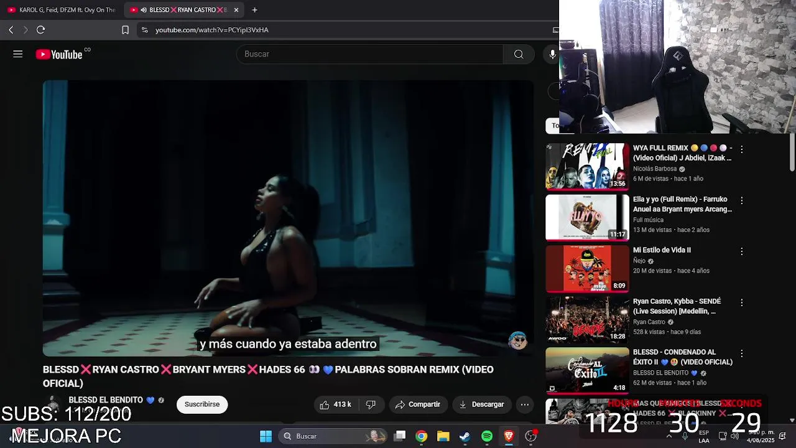796x448 pixels.
Task: Open Ella y yo Full Remix thumbnail
Action: click(587, 217)
